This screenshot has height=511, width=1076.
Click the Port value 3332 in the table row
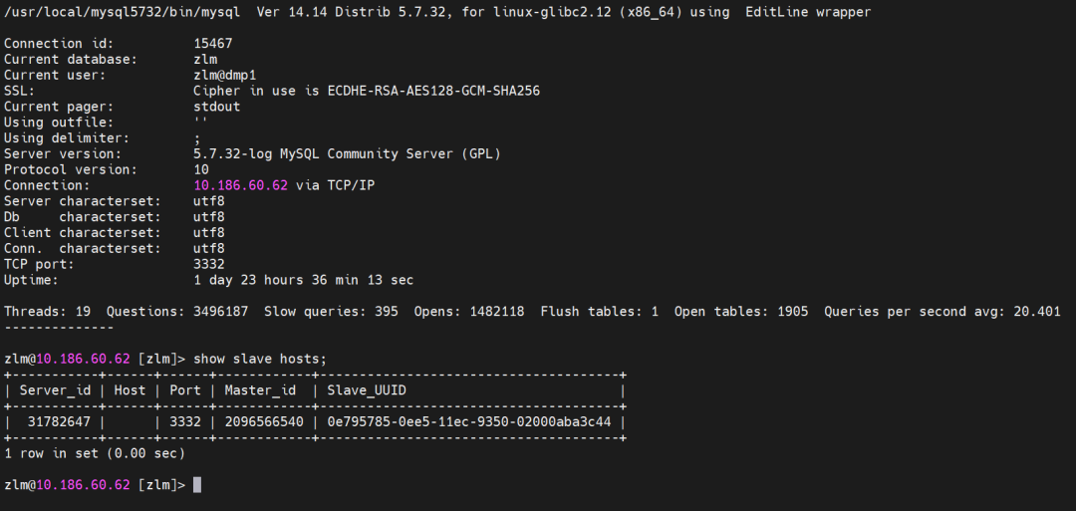tap(185, 421)
